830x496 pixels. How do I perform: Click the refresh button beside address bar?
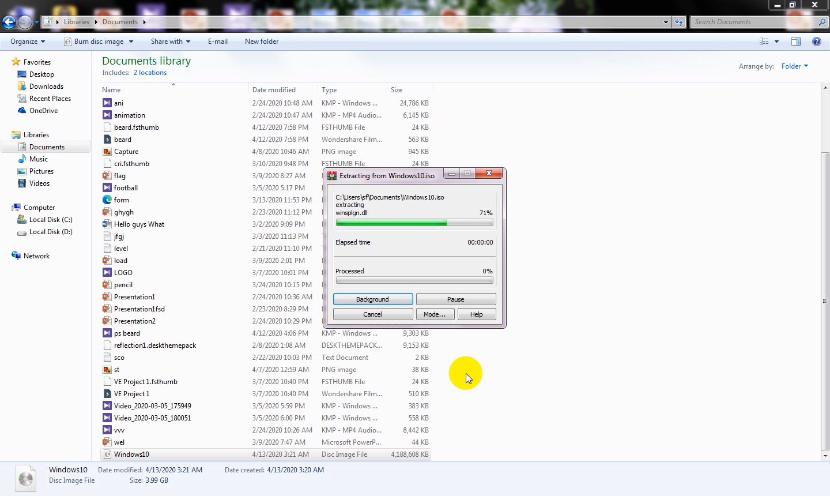click(x=679, y=22)
